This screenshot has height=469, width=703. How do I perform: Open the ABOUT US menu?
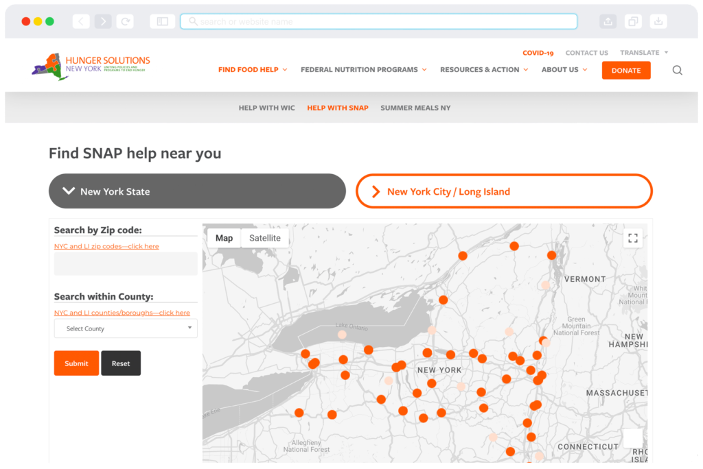coord(560,69)
